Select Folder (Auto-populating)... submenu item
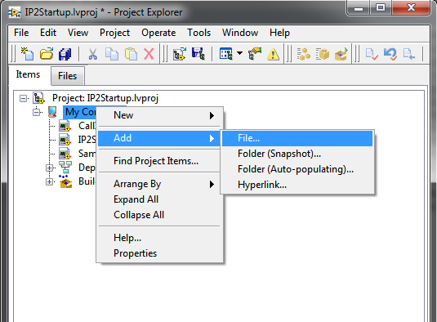This screenshot has width=437, height=322. tap(297, 169)
